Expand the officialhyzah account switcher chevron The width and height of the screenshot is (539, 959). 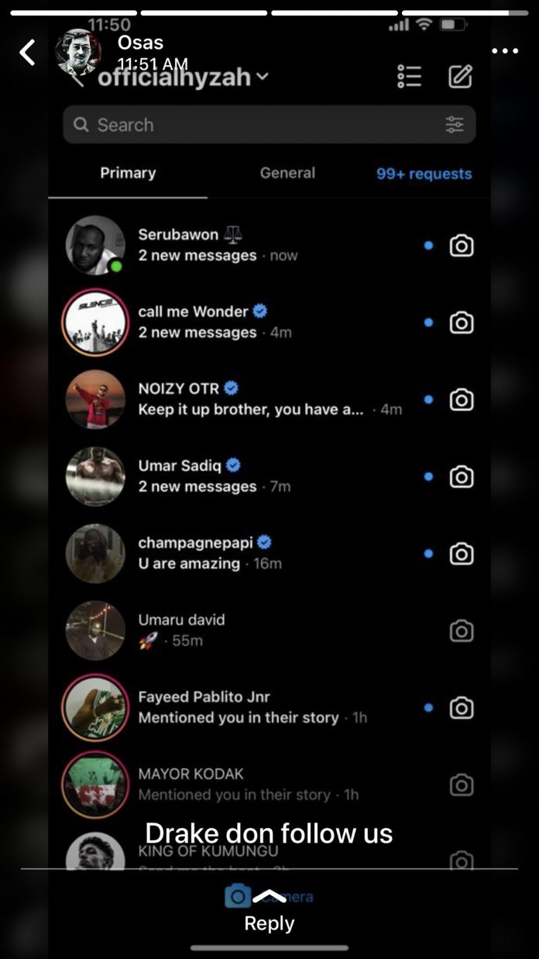[x=262, y=77]
